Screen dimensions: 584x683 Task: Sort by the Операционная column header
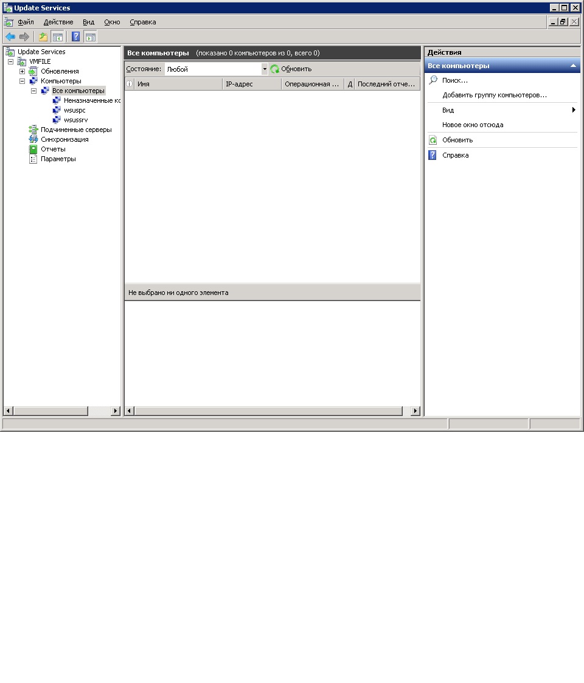(x=313, y=84)
